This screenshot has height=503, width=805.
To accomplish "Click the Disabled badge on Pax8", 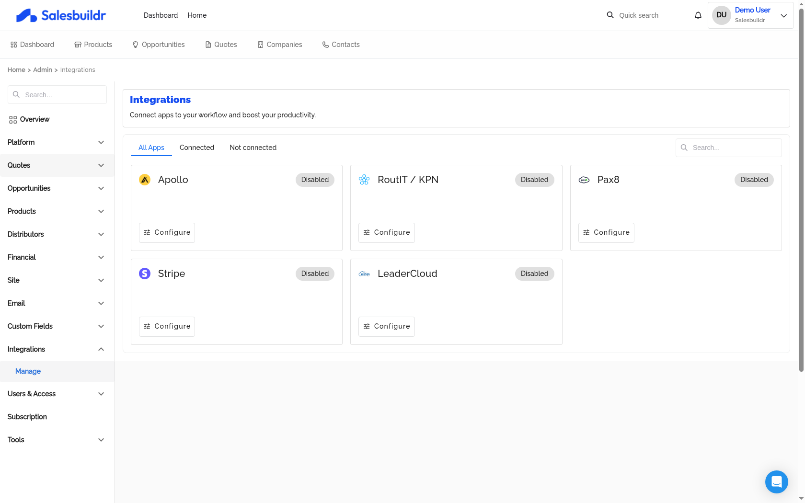I will click(754, 180).
